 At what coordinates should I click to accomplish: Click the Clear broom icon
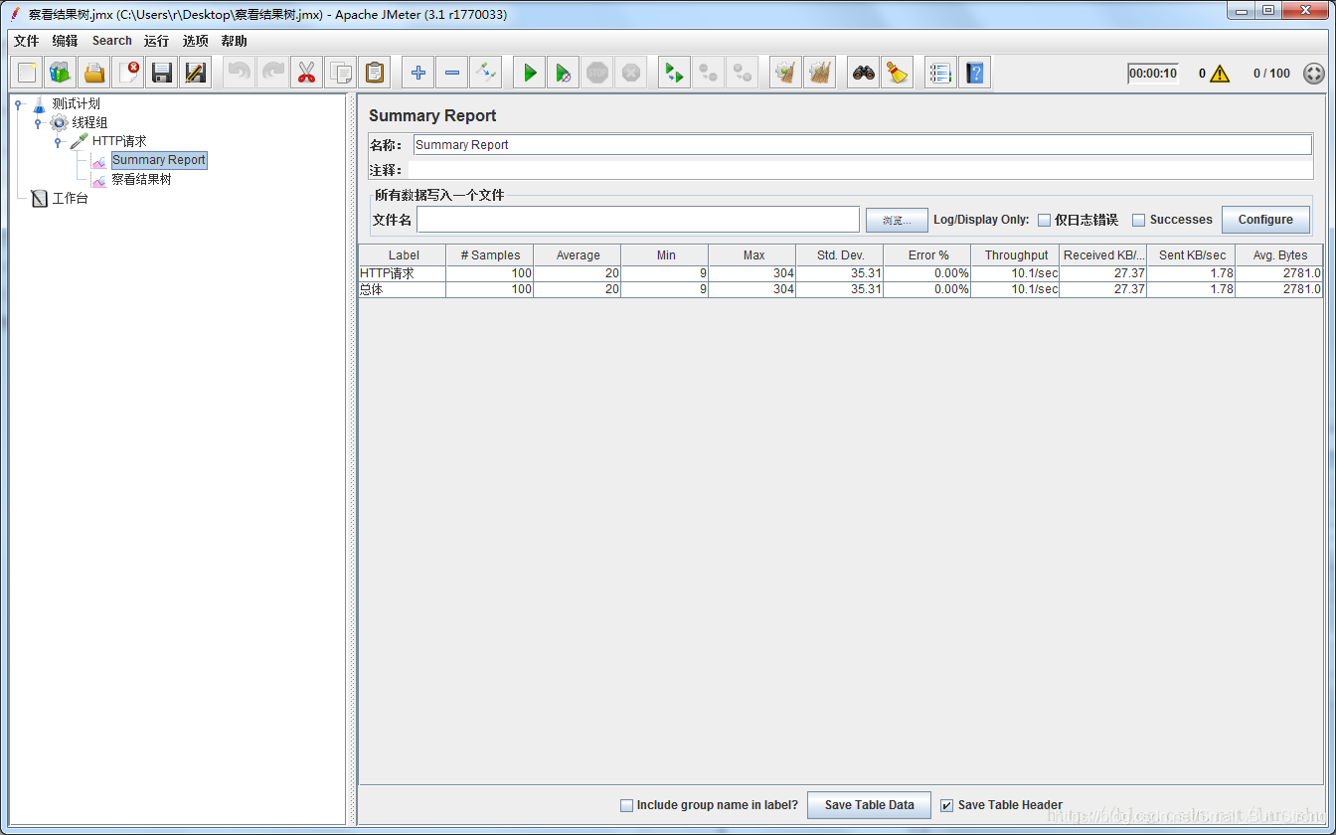point(786,73)
